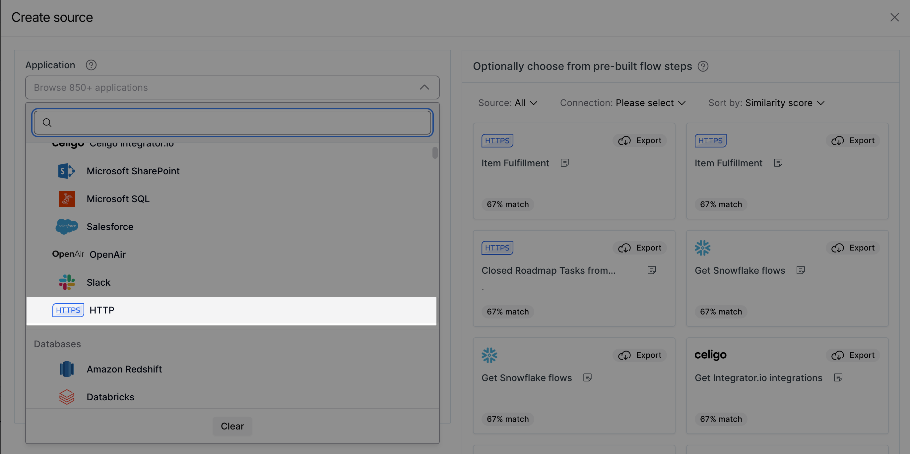
Task: Click the Clear button below the list
Action: click(x=232, y=426)
